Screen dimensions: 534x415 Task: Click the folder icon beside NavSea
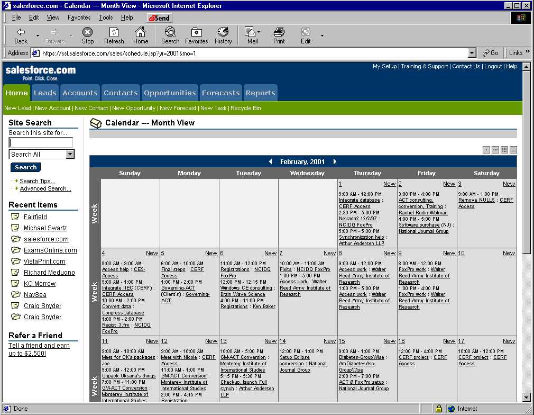pos(15,294)
